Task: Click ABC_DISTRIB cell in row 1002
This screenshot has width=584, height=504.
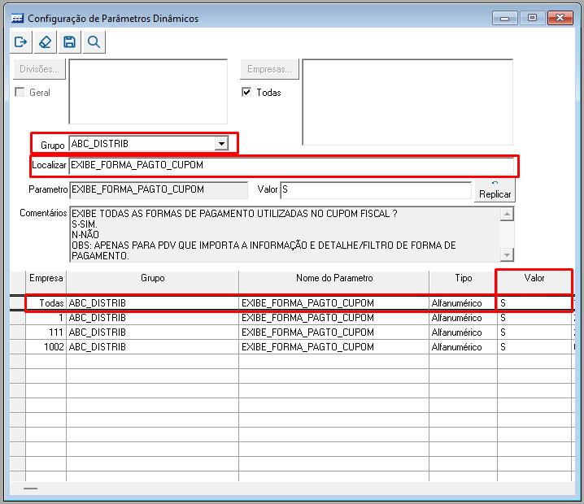Action: point(152,347)
